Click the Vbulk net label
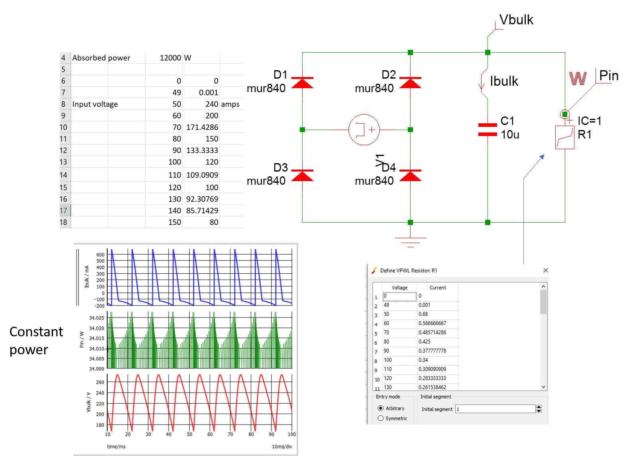This screenshot has height=456, width=635. click(x=516, y=20)
